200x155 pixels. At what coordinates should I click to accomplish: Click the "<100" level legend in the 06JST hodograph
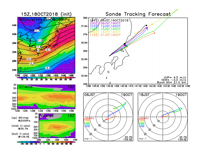click(x=87, y=126)
